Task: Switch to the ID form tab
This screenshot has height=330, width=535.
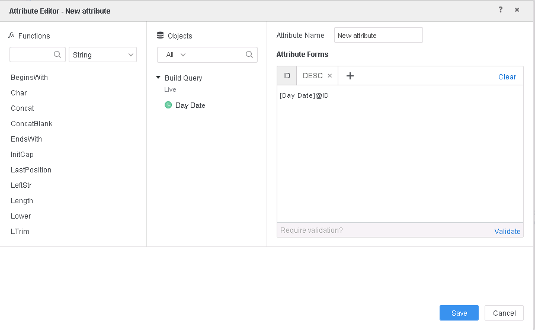Action: (287, 76)
